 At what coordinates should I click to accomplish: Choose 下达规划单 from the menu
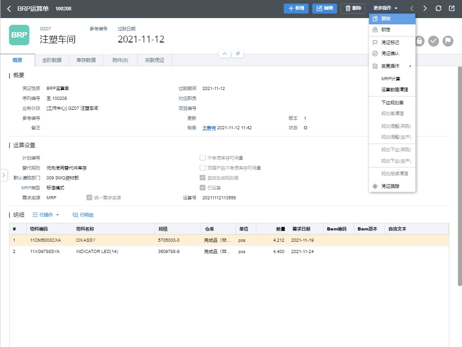[392, 103]
